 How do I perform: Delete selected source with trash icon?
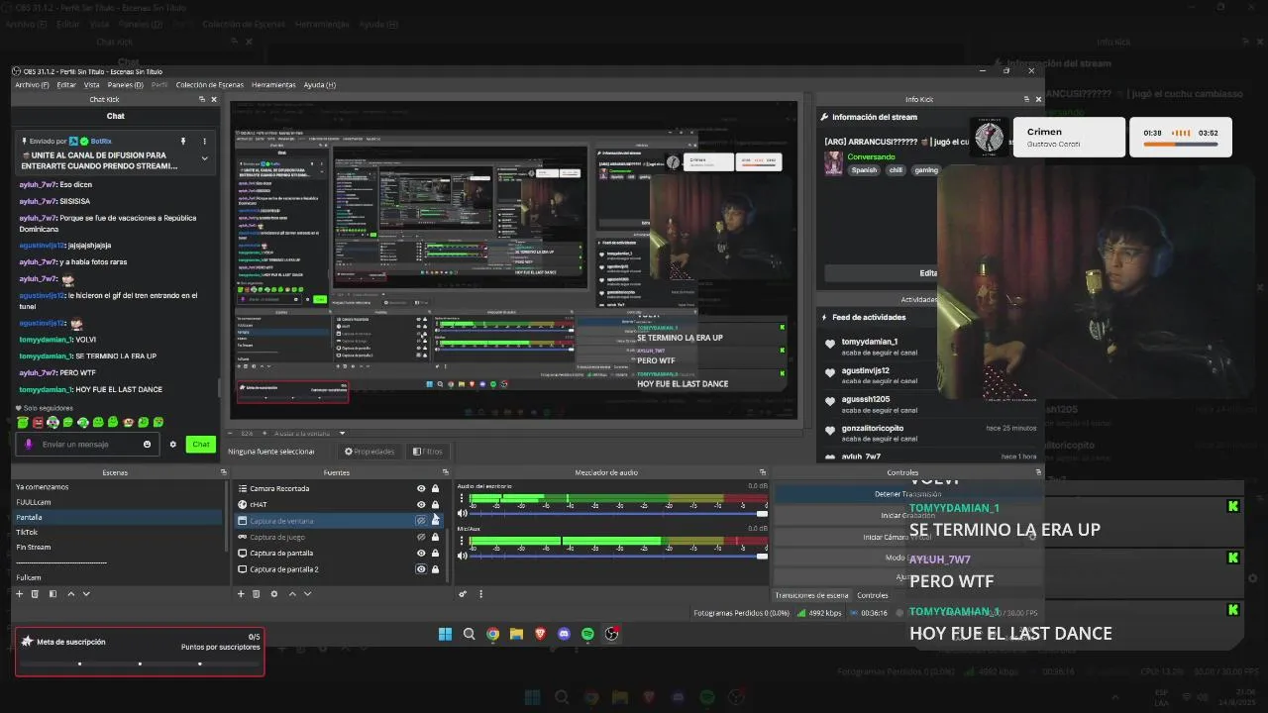(257, 594)
